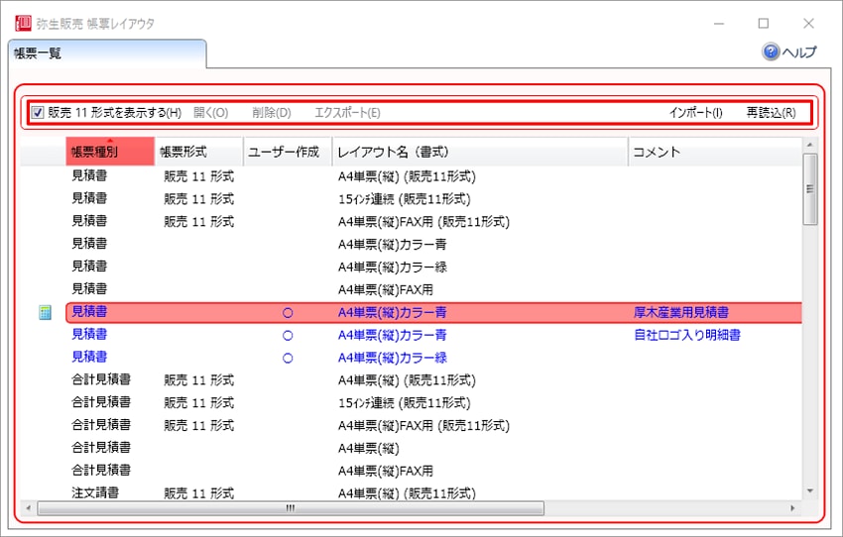The image size is (843, 537).
Task: Select user-made A4単票(縦)カラー緑 row
Action: coord(392,358)
